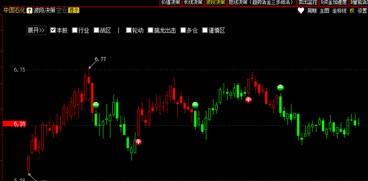Click the green minus marker in the chart middle
This screenshot has width=368, height=181.
tap(195, 105)
